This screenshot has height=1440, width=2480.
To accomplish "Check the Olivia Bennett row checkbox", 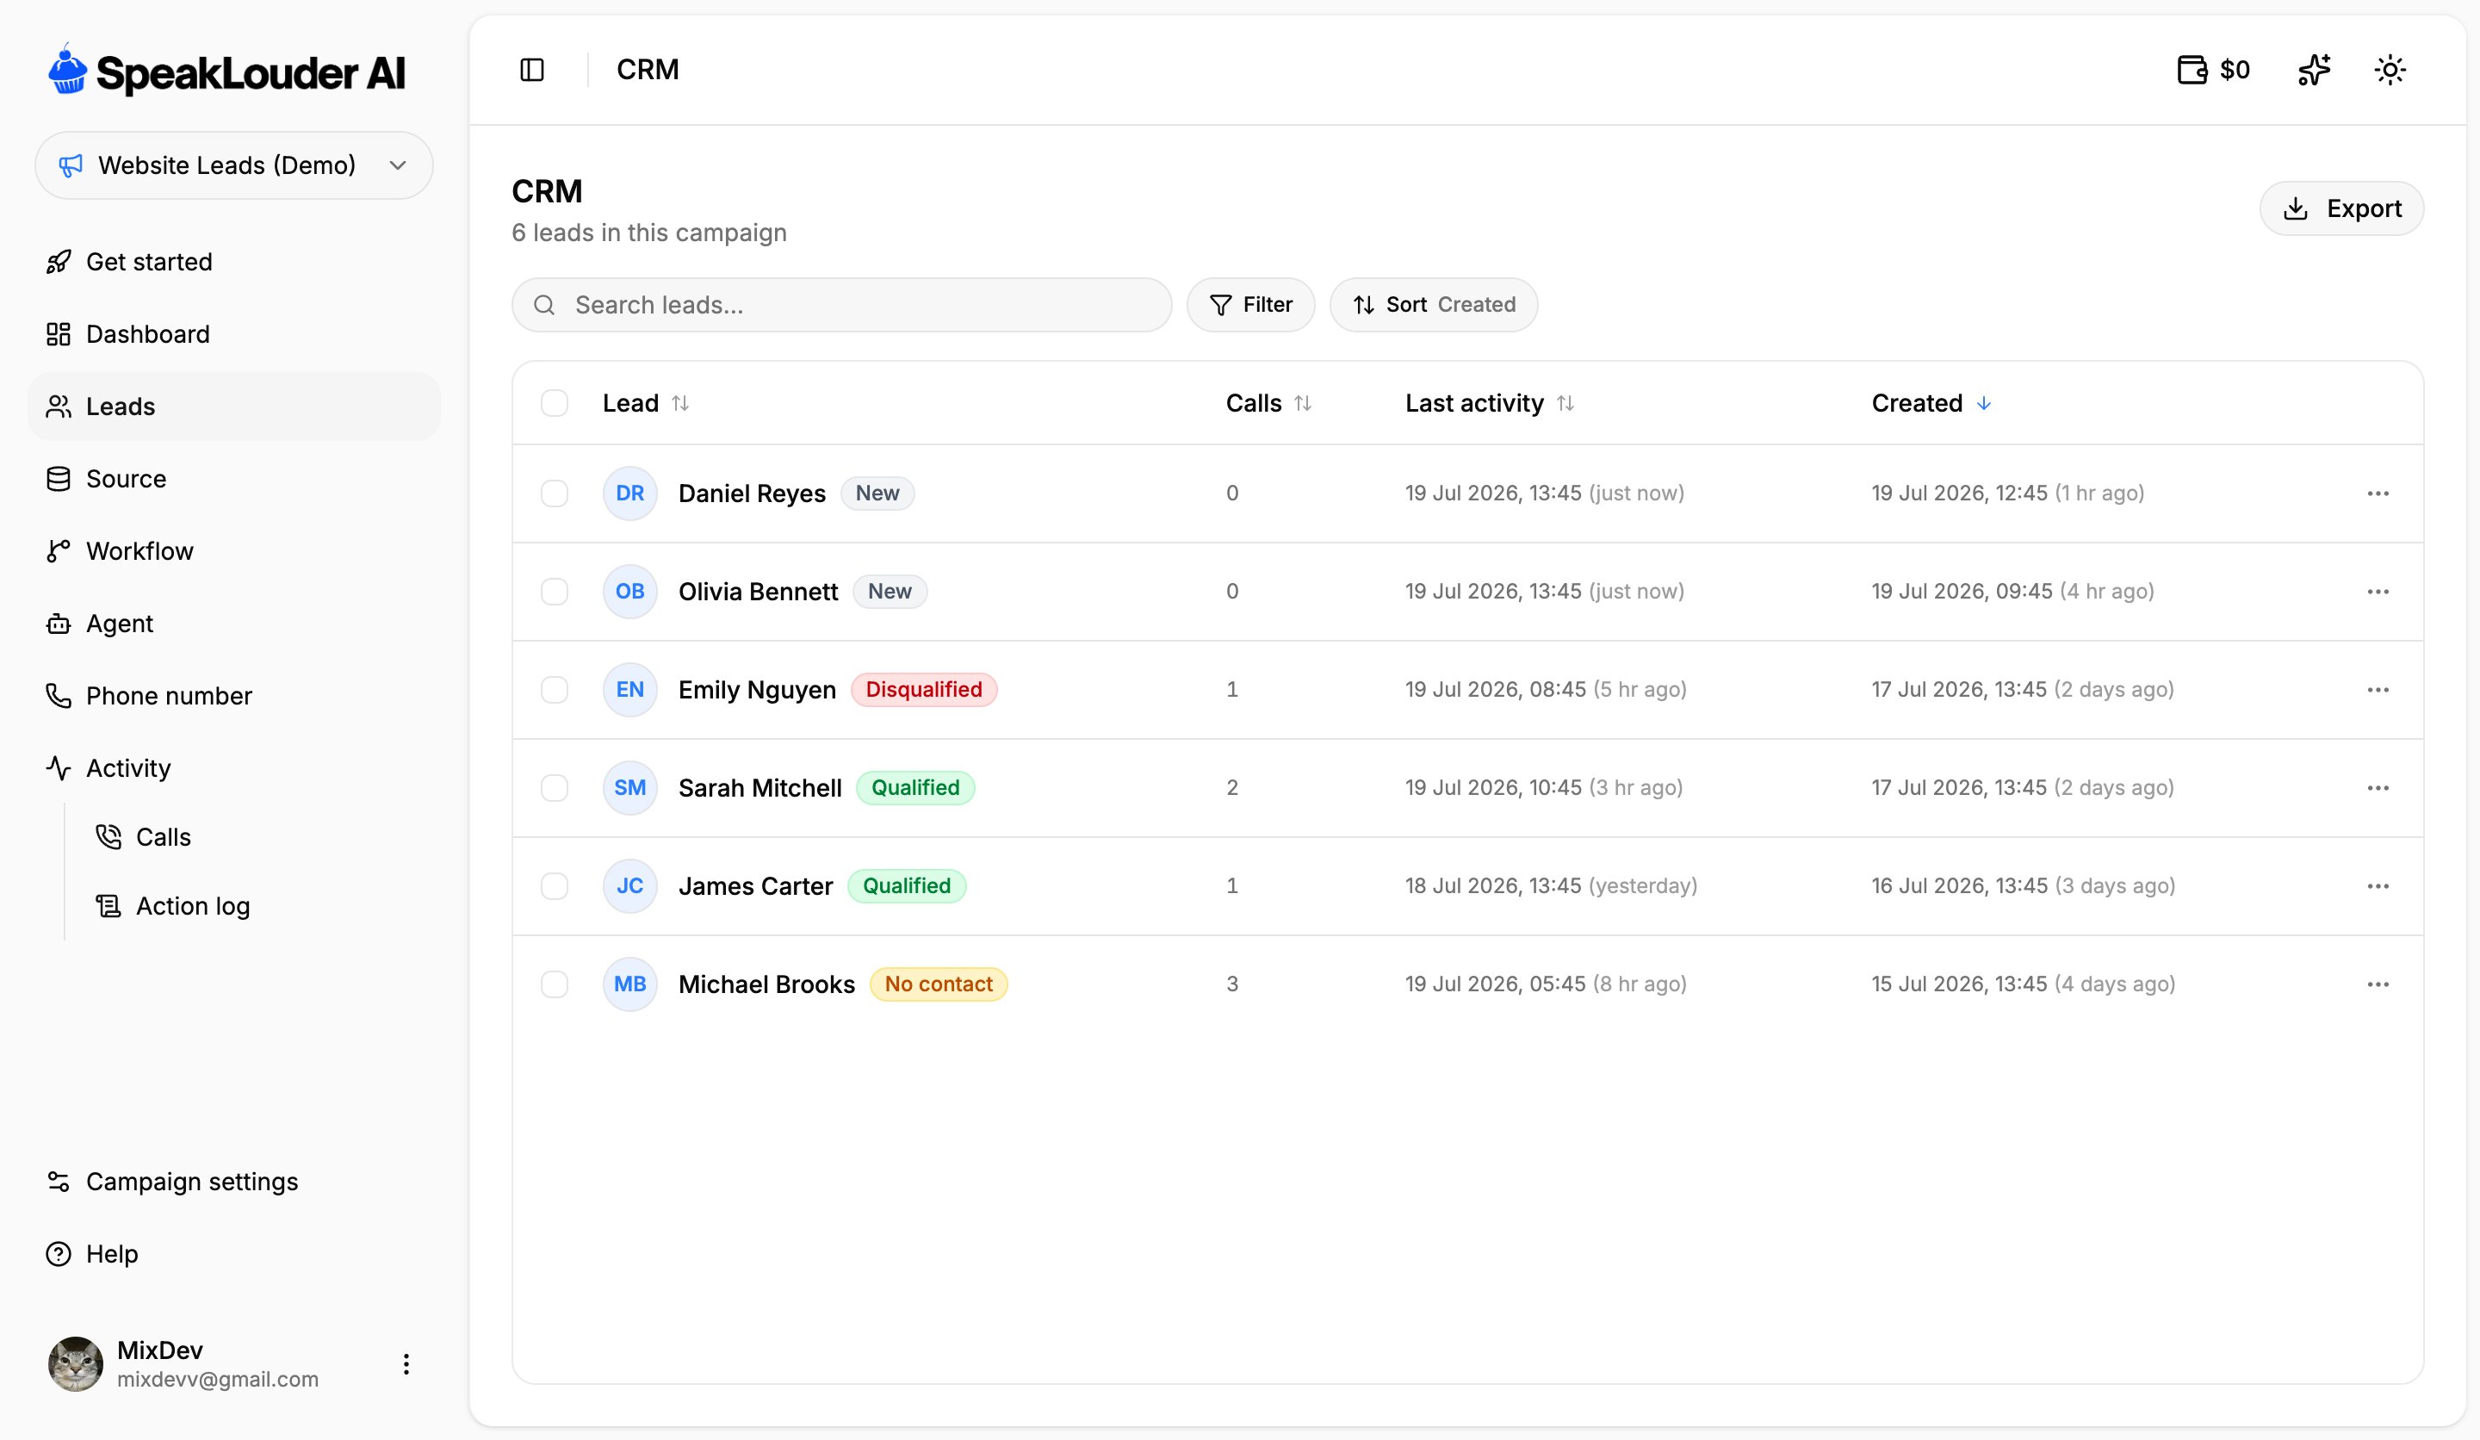I will pyautogui.click(x=554, y=592).
